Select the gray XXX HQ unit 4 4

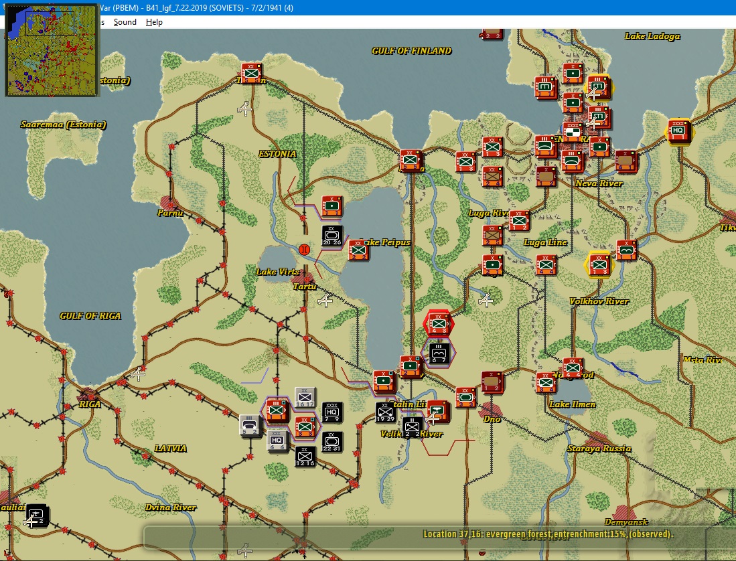(x=277, y=441)
